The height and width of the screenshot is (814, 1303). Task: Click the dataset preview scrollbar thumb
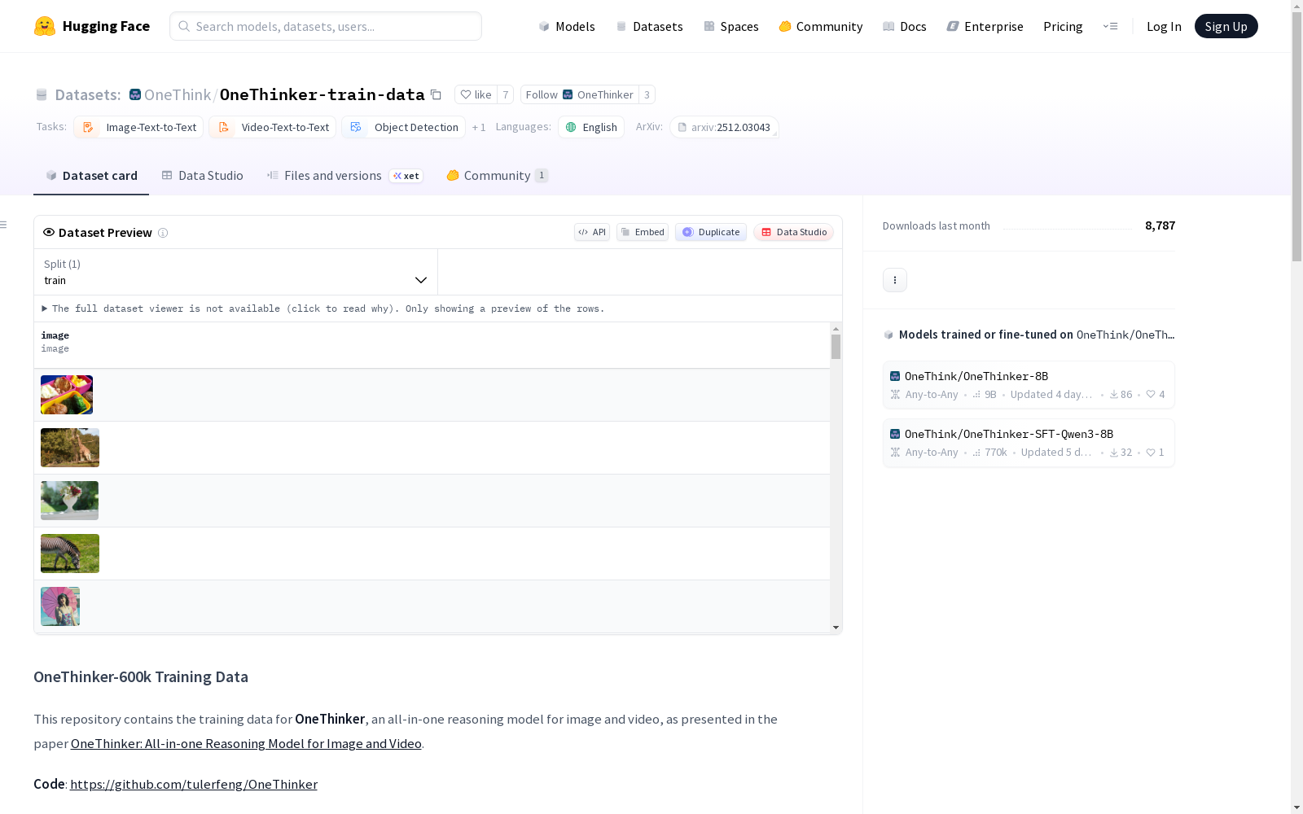(x=836, y=346)
